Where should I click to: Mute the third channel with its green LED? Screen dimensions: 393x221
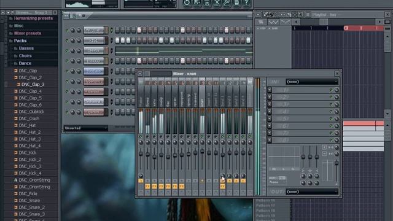[67, 50]
